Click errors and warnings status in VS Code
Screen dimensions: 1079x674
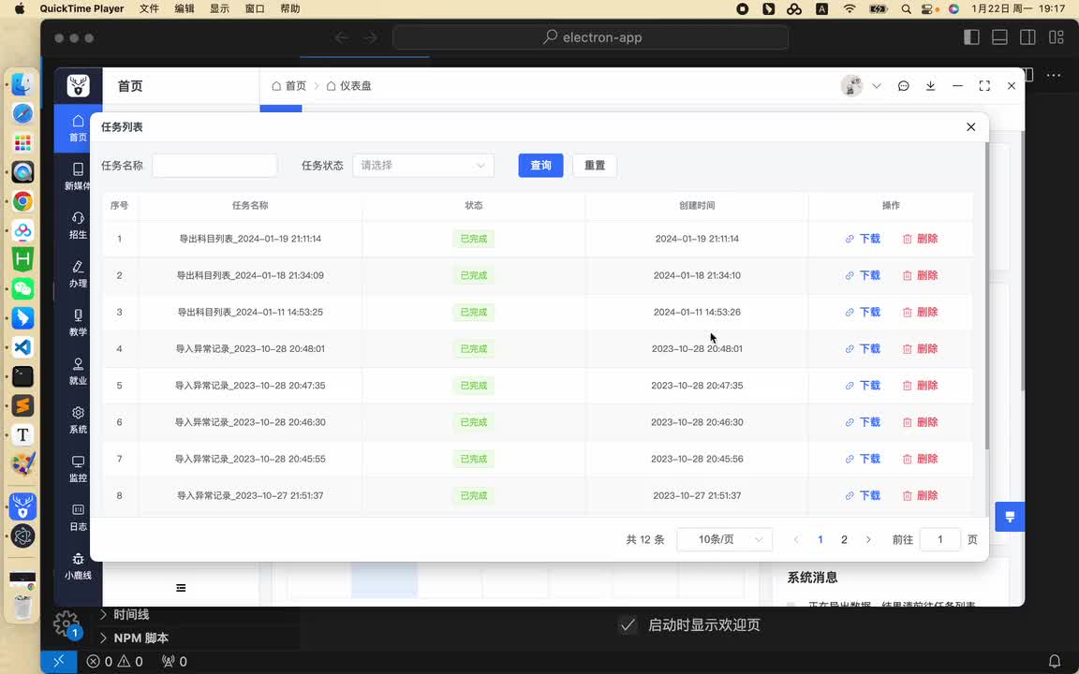click(x=115, y=661)
